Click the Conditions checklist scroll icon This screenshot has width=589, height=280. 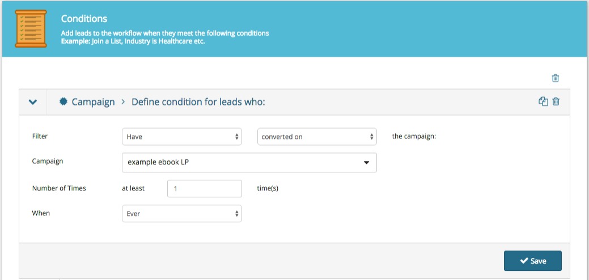click(x=31, y=28)
